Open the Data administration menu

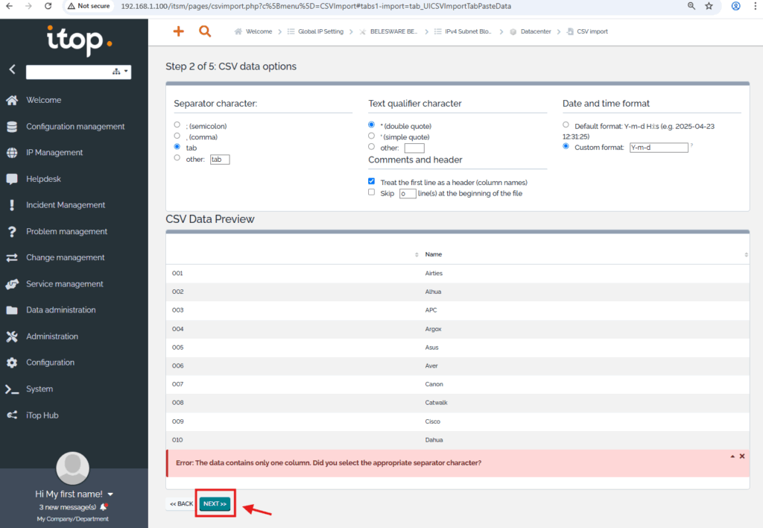click(x=60, y=310)
